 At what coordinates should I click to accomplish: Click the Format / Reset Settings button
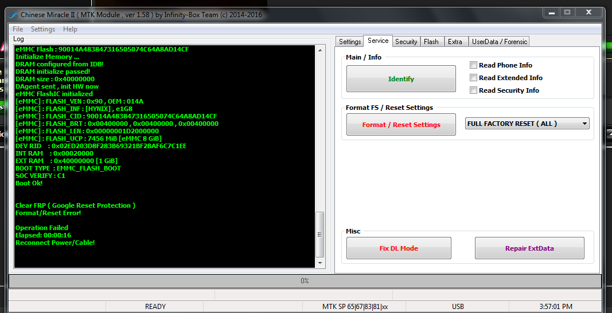tap(401, 125)
